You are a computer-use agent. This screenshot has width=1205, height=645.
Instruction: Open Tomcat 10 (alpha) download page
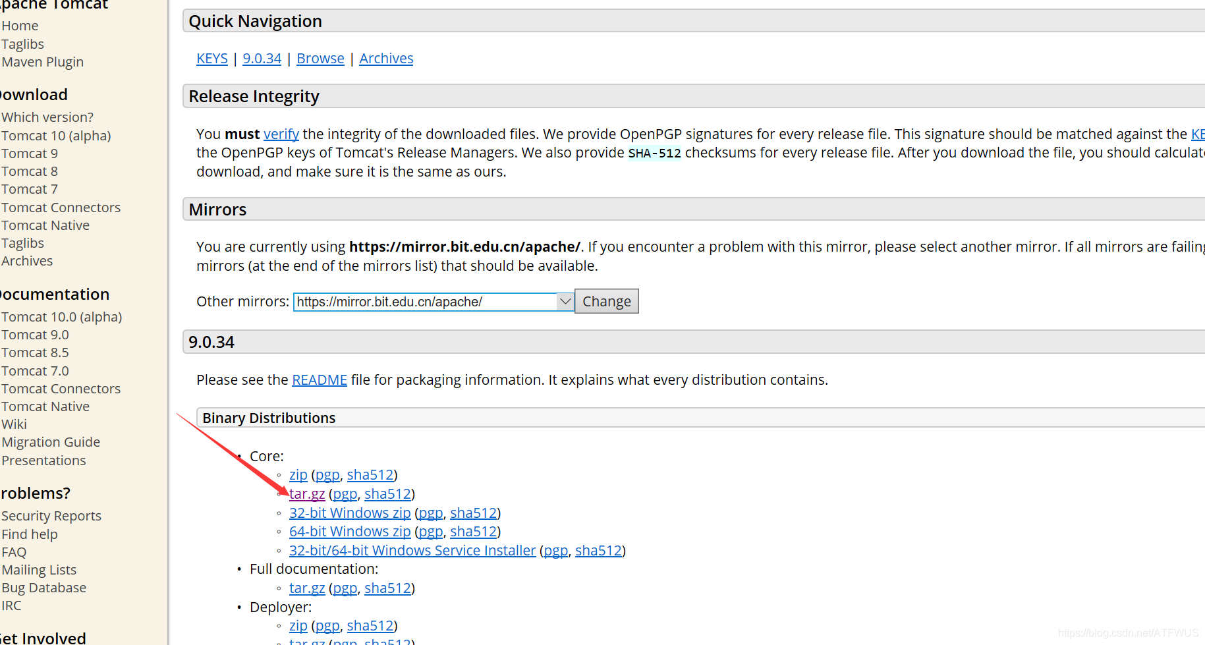[56, 136]
